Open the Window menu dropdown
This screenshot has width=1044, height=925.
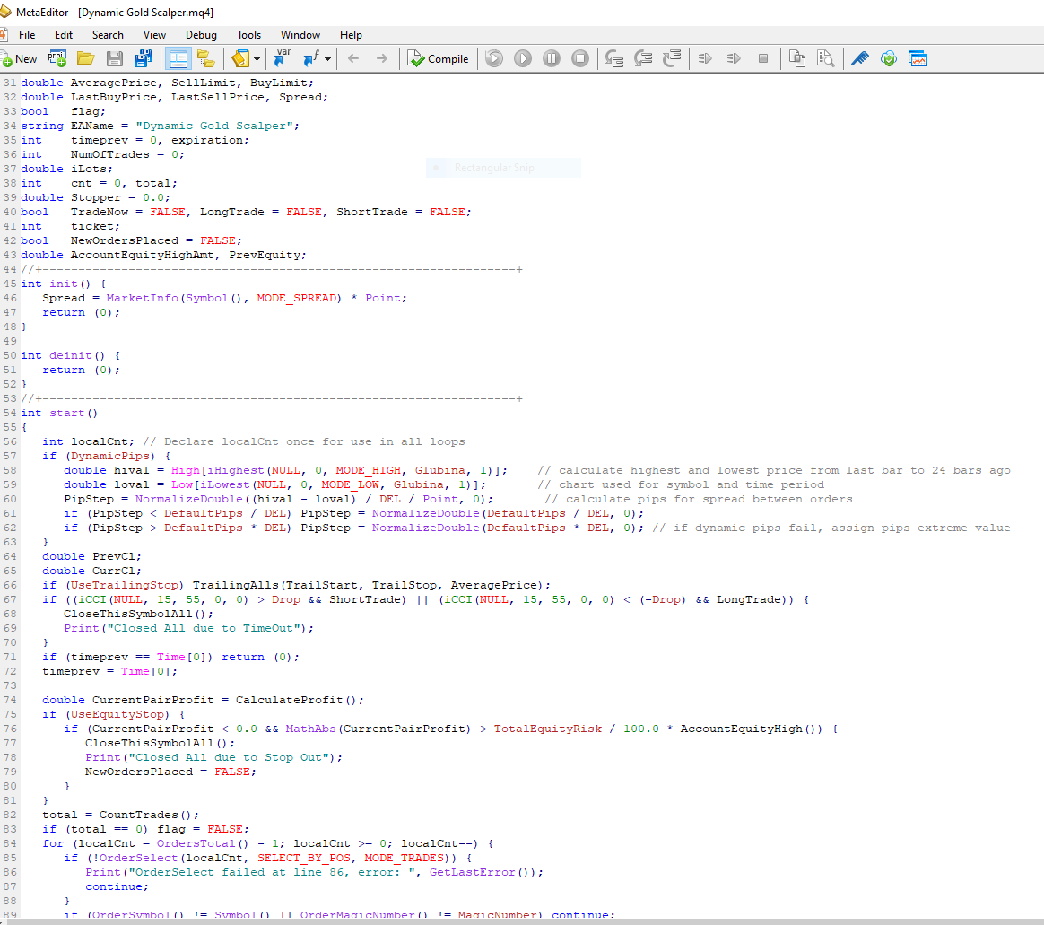point(300,35)
